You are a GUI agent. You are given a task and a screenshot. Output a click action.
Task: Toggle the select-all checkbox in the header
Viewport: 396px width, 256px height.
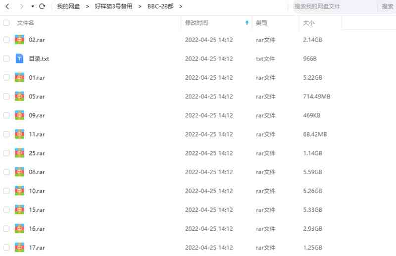6,23
